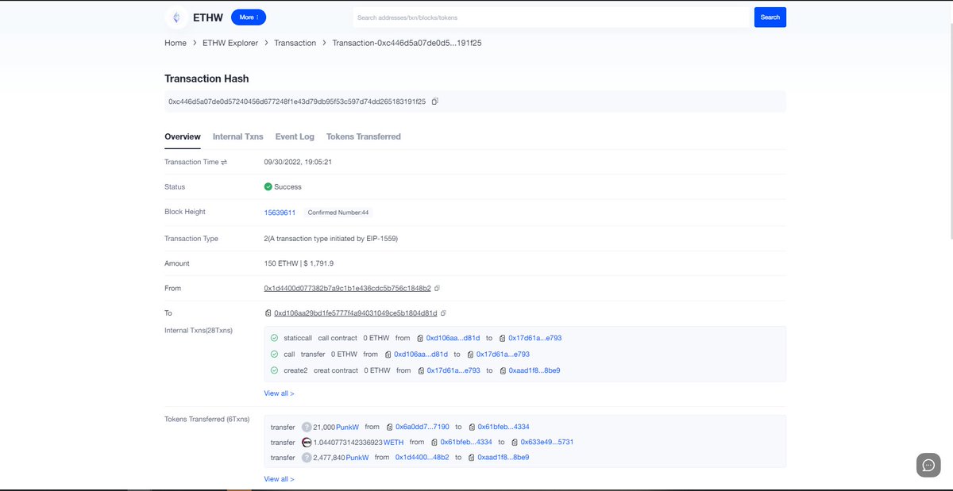Open call transfer row to address

[503, 355]
